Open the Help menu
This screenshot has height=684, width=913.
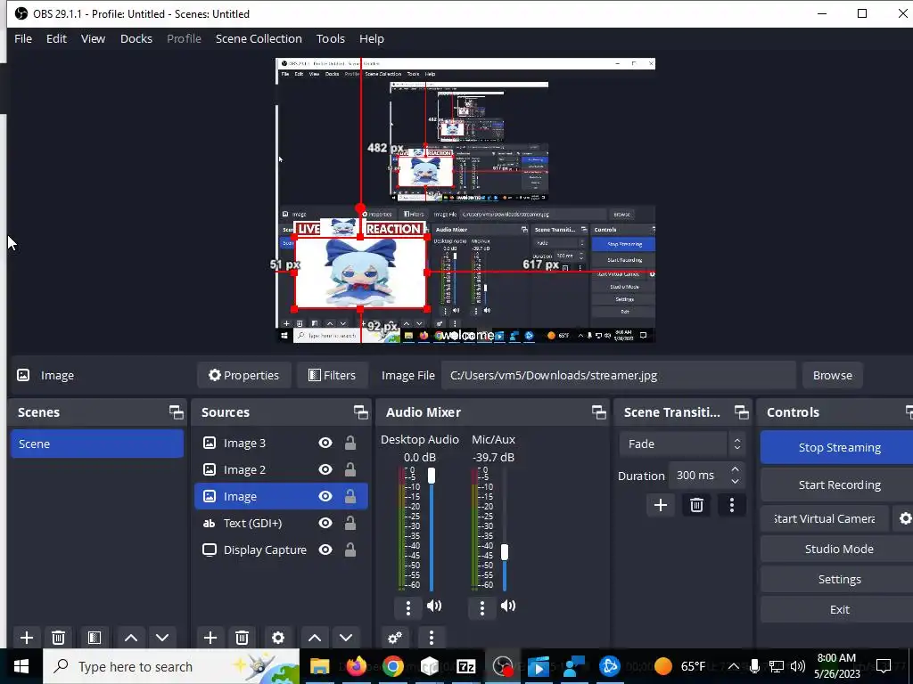point(372,39)
